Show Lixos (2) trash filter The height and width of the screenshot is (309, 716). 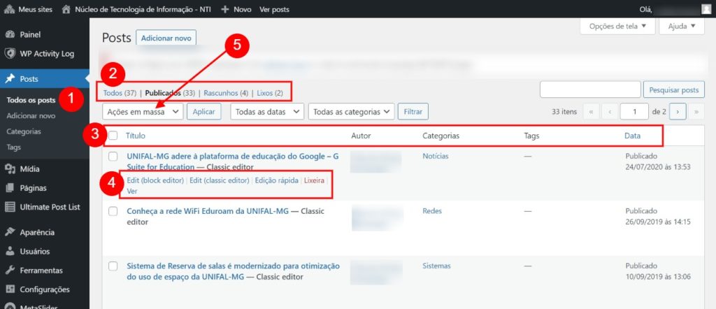[x=270, y=93]
